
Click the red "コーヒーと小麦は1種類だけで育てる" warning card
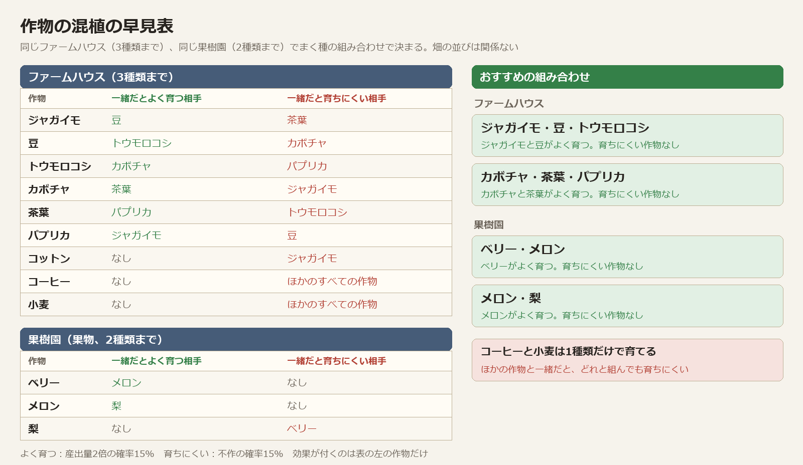[627, 360]
